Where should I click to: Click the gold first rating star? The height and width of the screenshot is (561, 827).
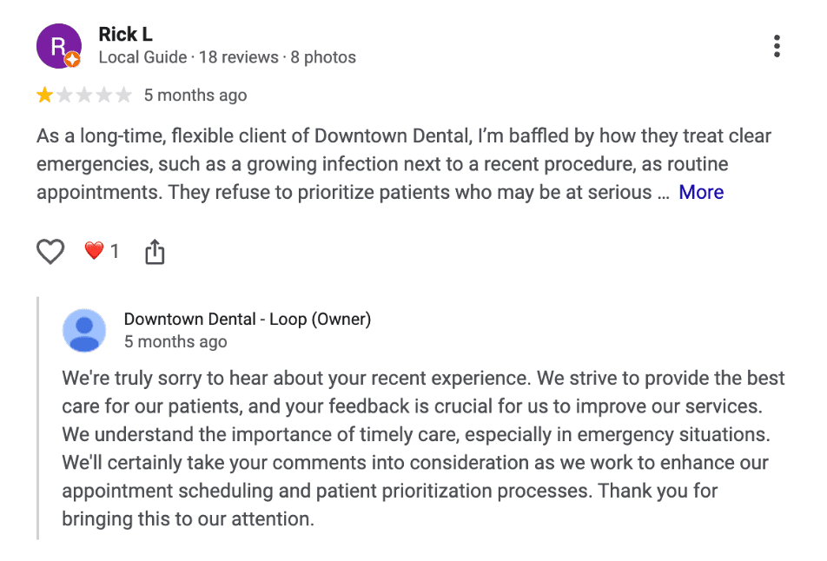[45, 96]
